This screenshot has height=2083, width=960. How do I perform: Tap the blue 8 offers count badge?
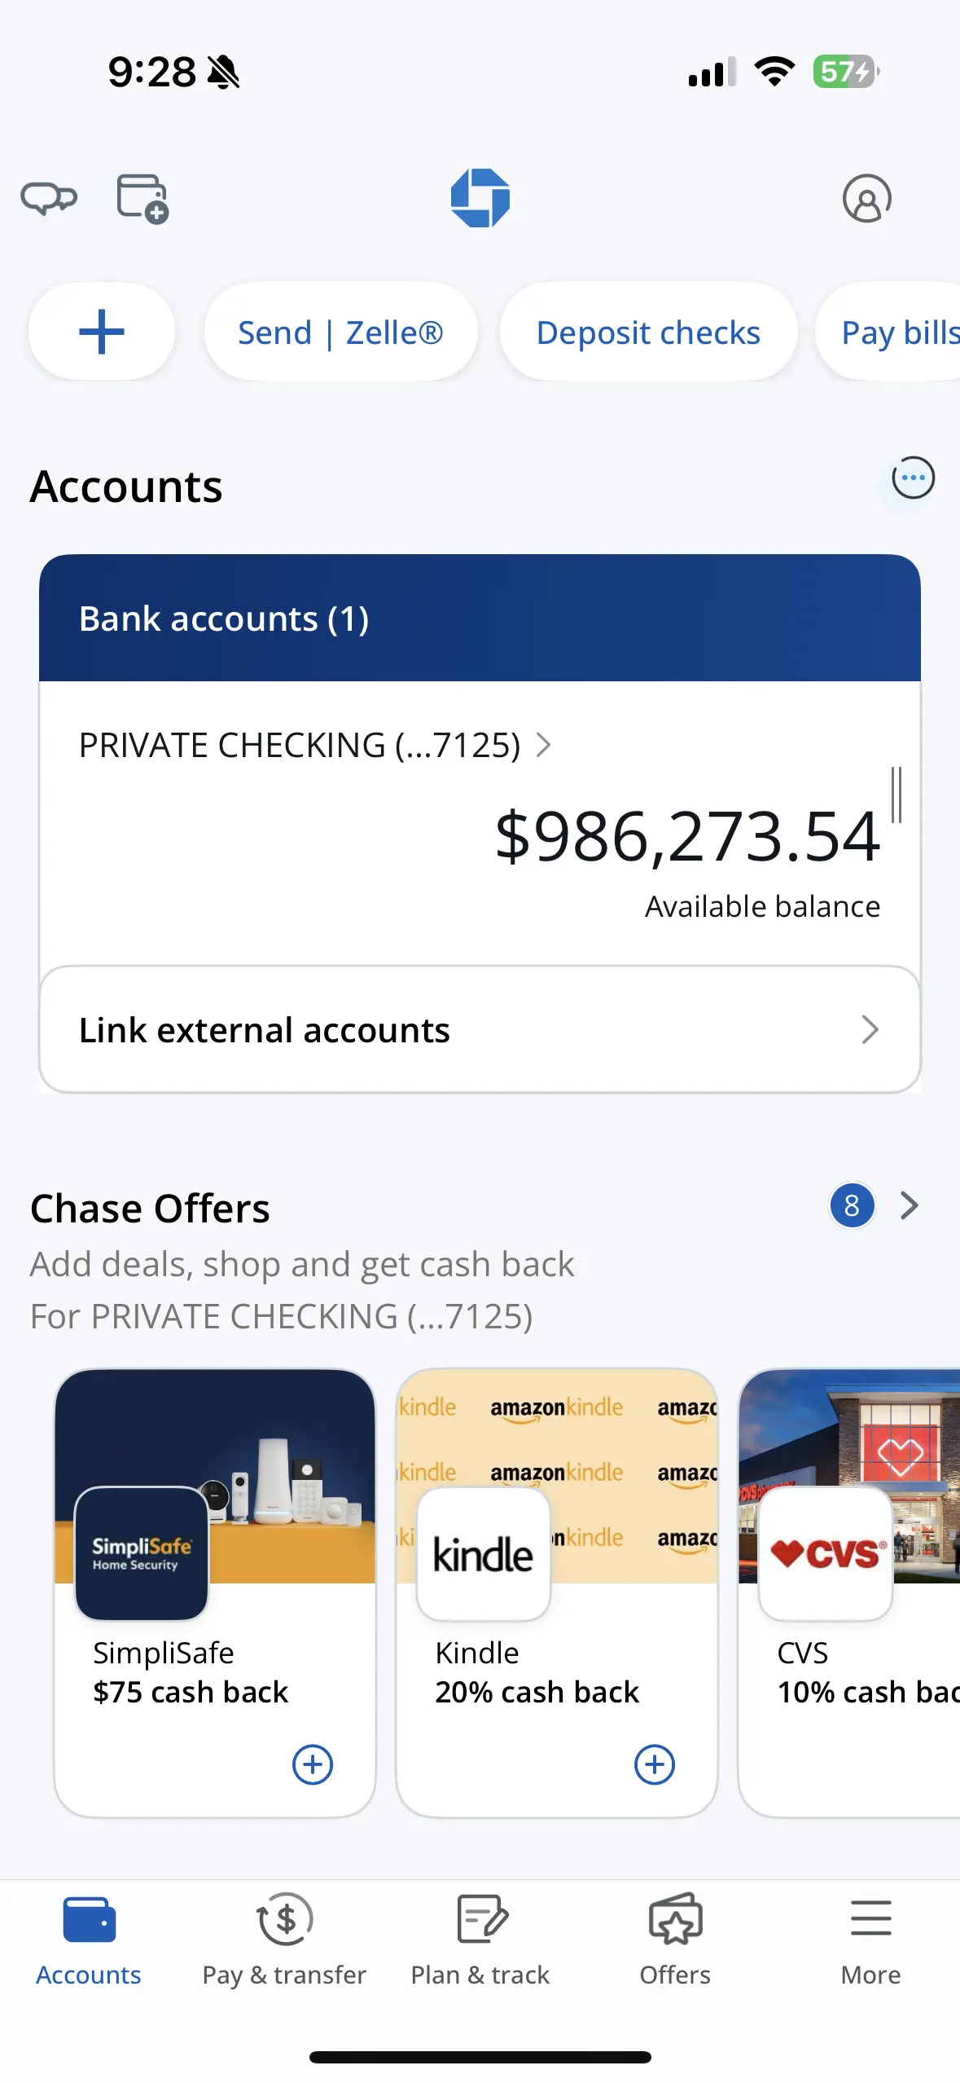[852, 1205]
